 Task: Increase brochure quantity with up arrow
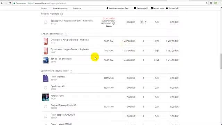(145, 22)
